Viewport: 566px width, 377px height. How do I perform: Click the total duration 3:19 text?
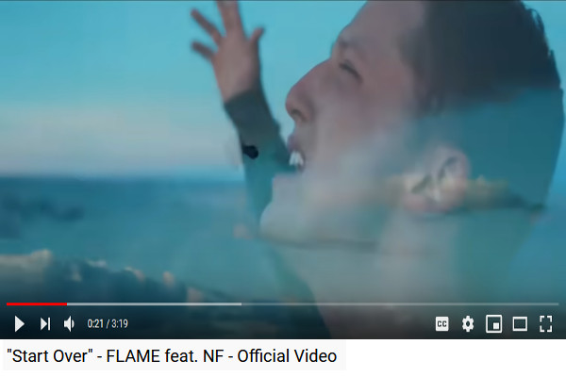click(x=120, y=323)
